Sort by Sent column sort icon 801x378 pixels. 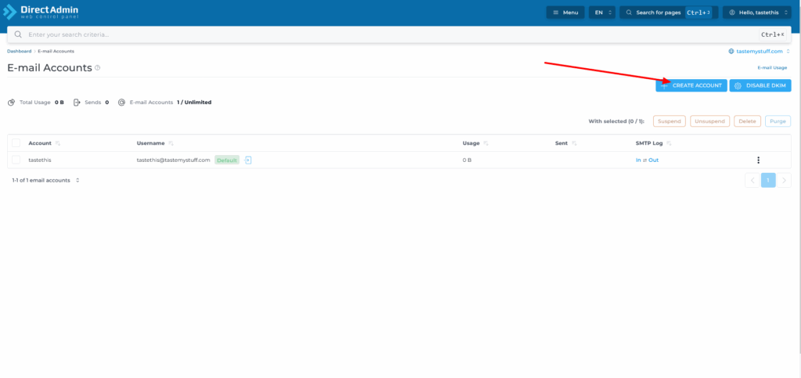pos(574,144)
